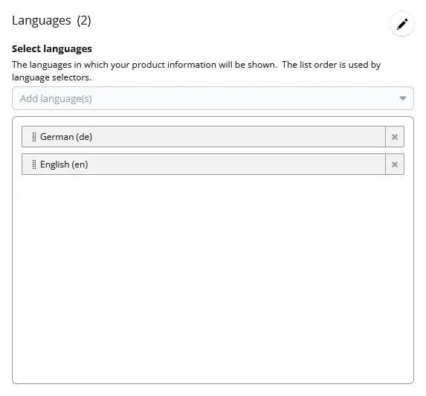Click the Languages (2) heading
Viewport: 426px width, 396px height.
point(51,20)
